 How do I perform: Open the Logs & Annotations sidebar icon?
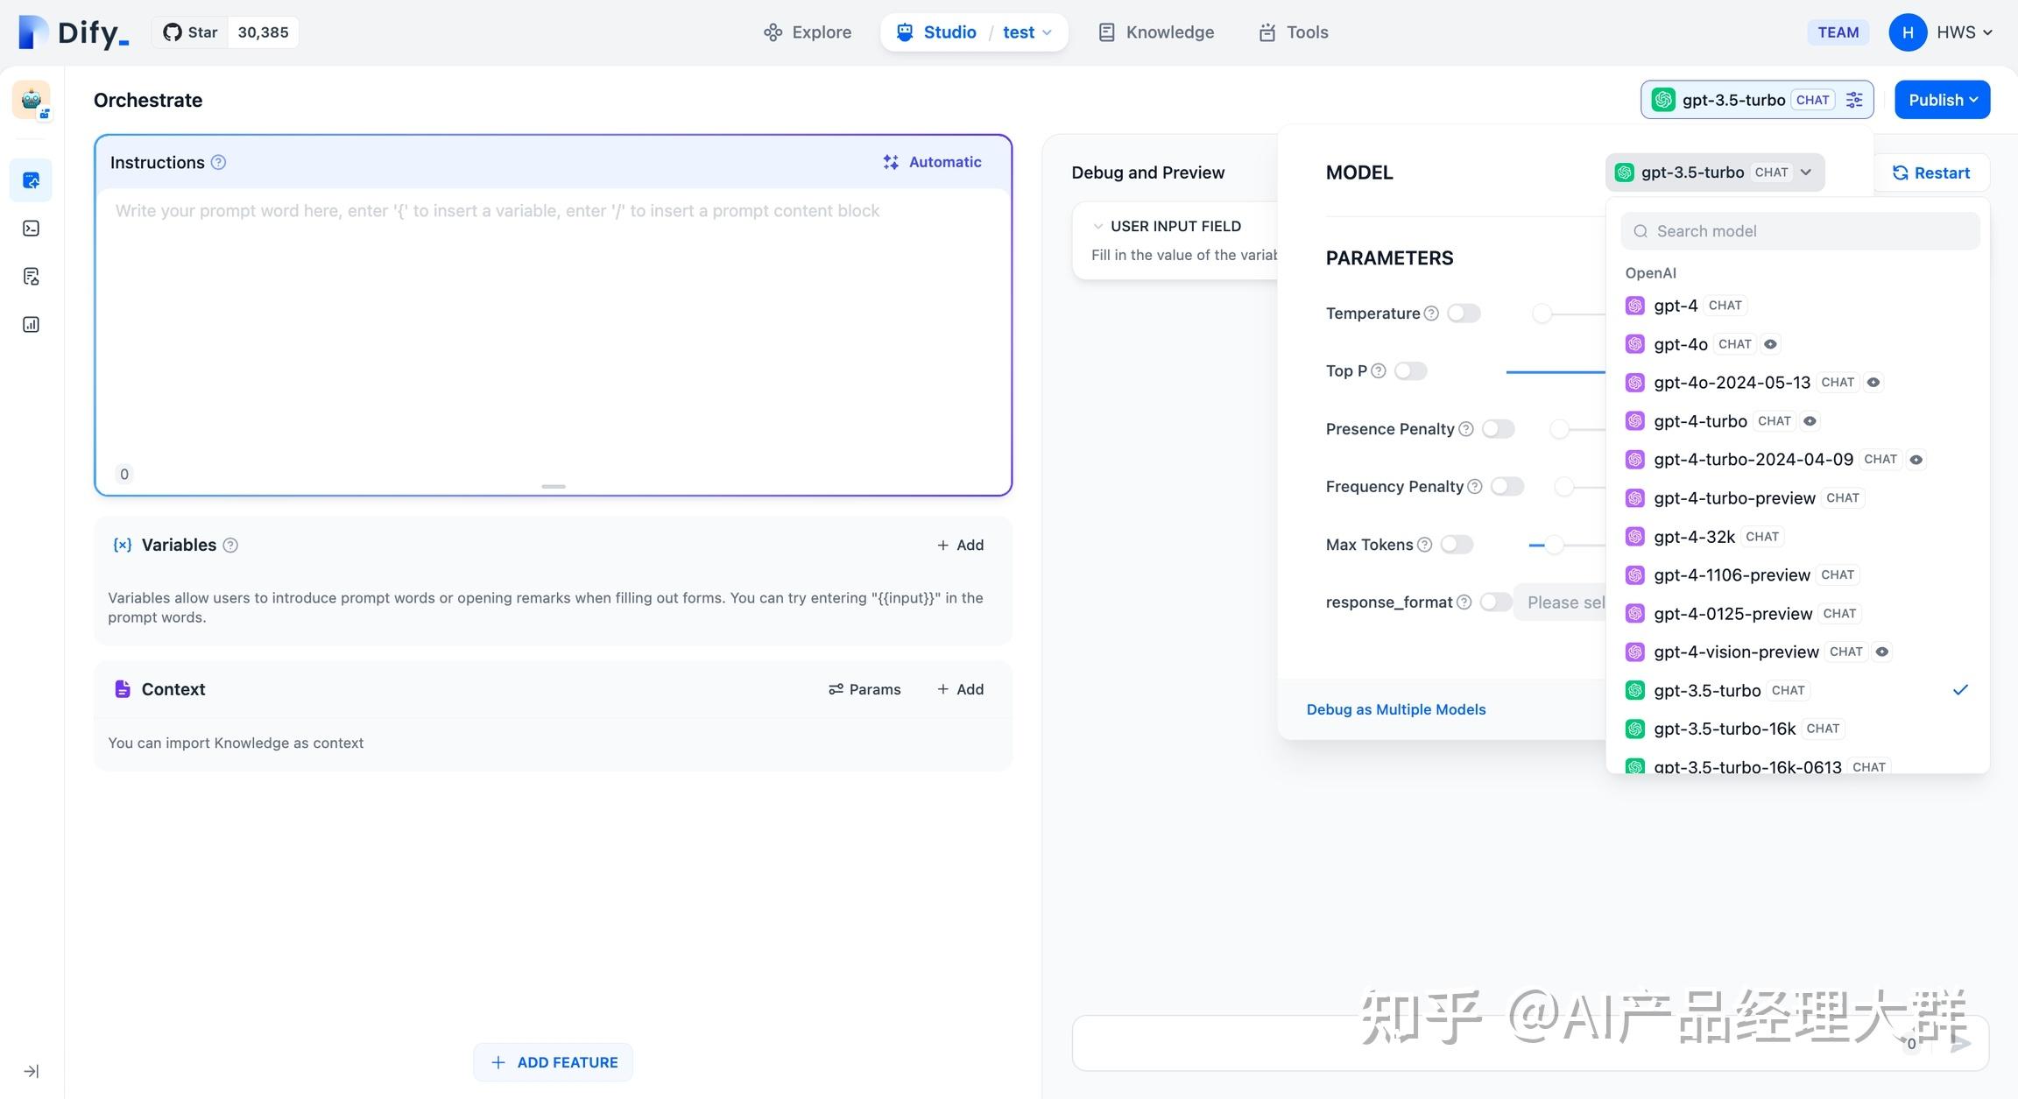pyautogui.click(x=31, y=276)
